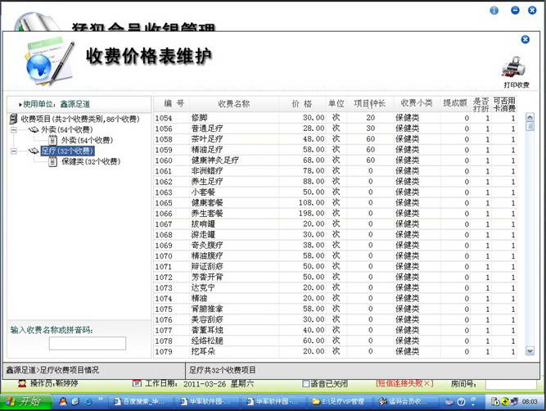Click the 提成额 column header

coord(455,103)
